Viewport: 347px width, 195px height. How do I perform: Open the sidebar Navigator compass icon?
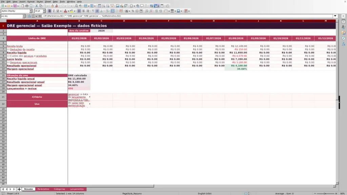pyautogui.click(x=344, y=39)
